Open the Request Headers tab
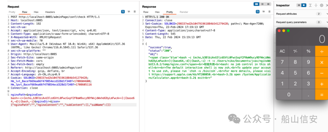This screenshot has width=328, height=132. point(50,12)
